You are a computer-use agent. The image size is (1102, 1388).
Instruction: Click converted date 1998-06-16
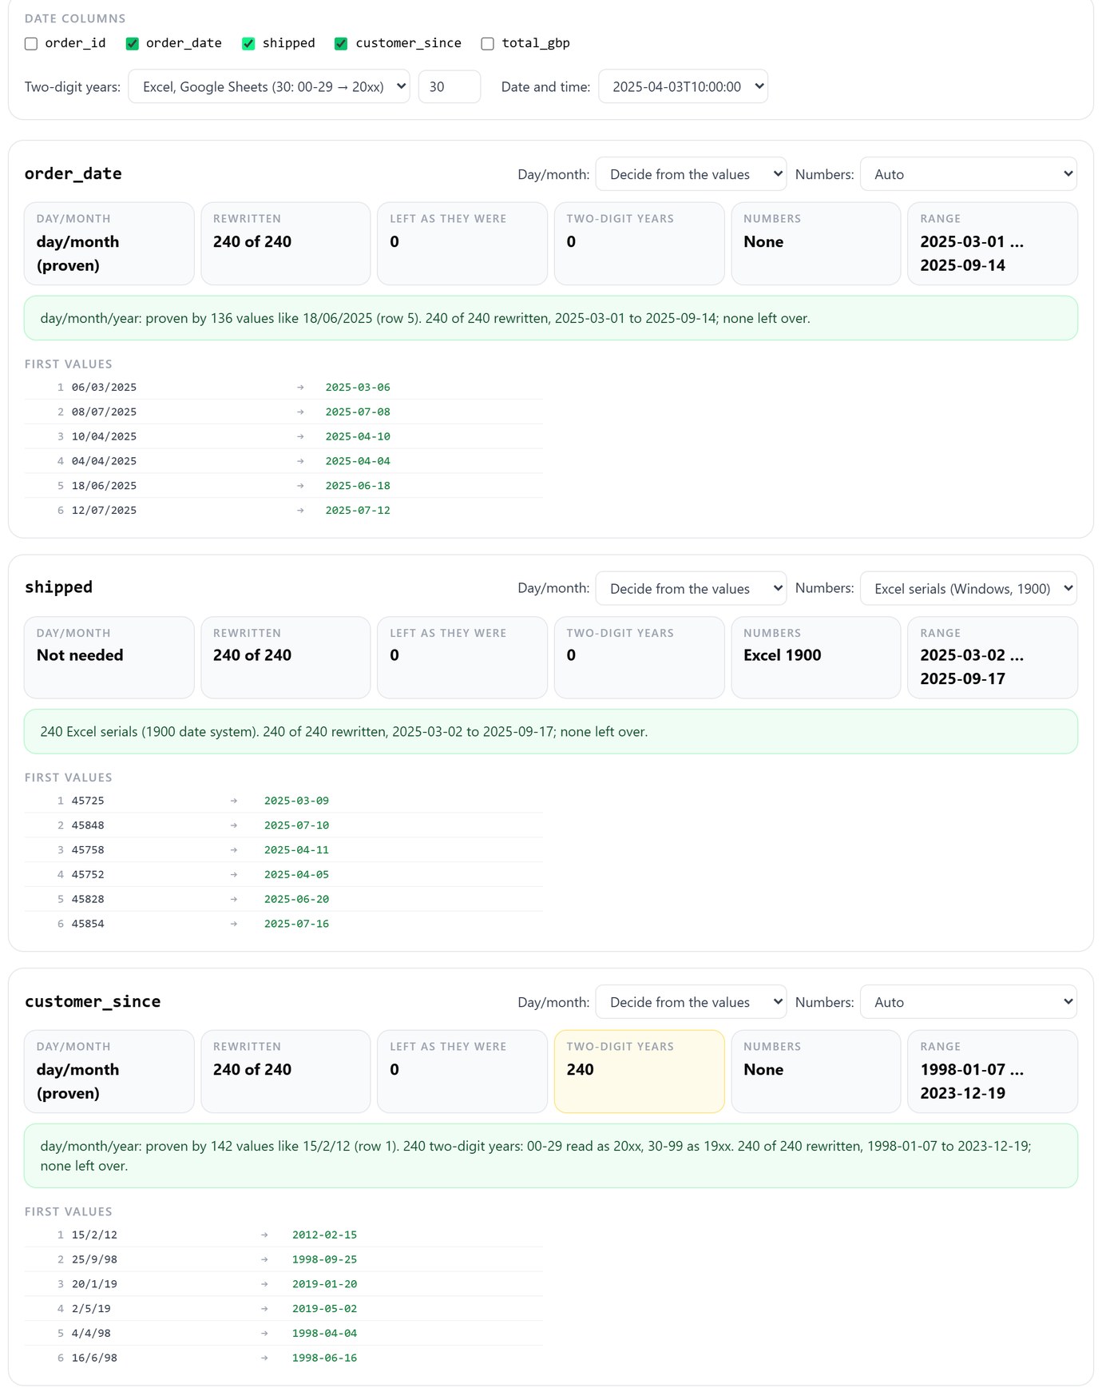coord(324,1358)
